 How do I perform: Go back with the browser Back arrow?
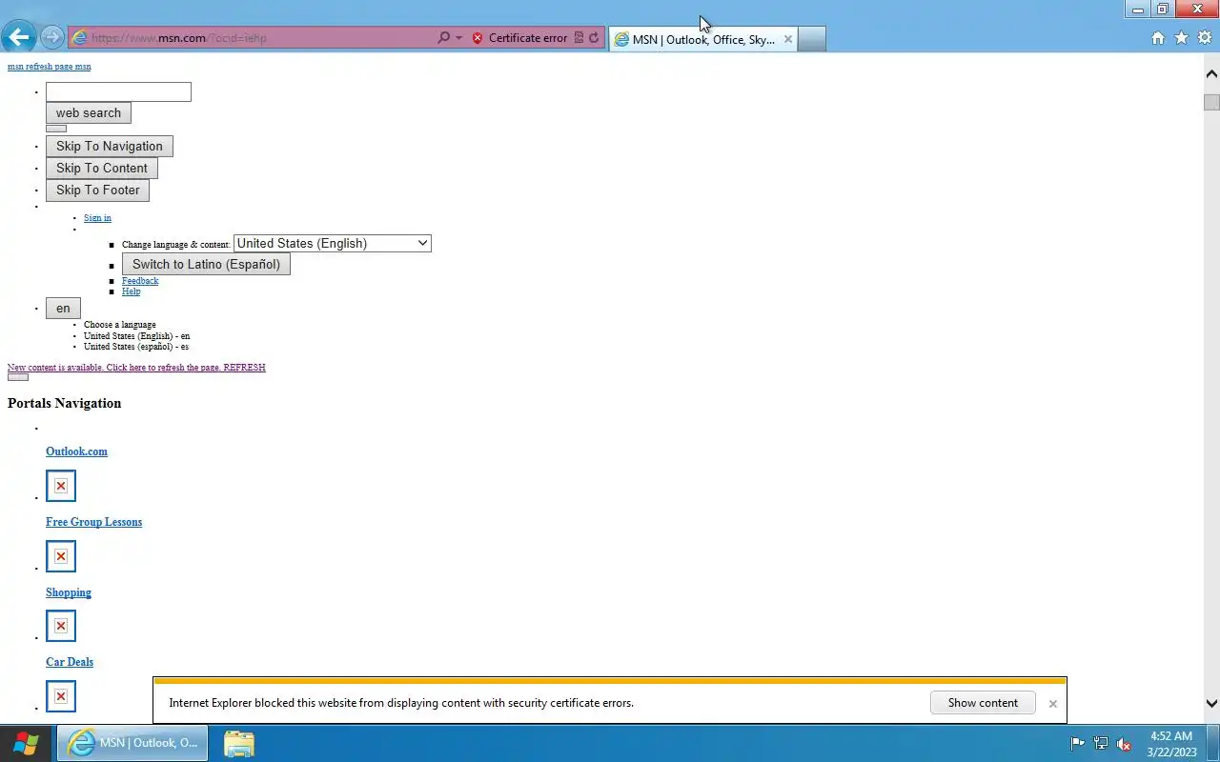pyautogui.click(x=18, y=37)
